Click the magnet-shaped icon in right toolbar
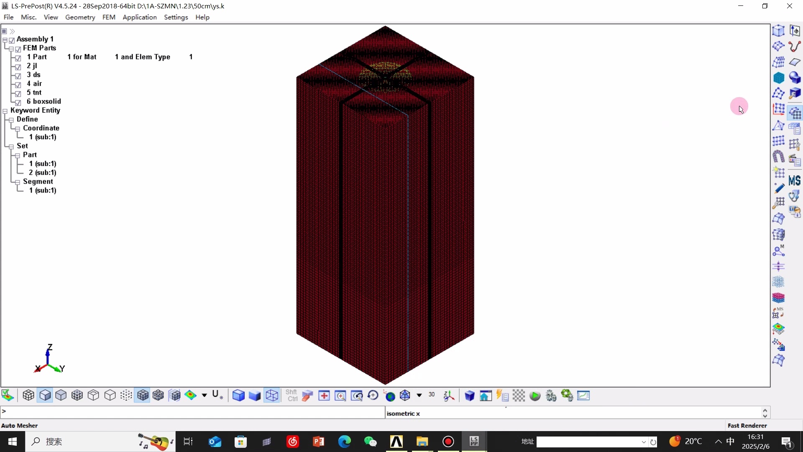803x452 pixels. point(778,157)
